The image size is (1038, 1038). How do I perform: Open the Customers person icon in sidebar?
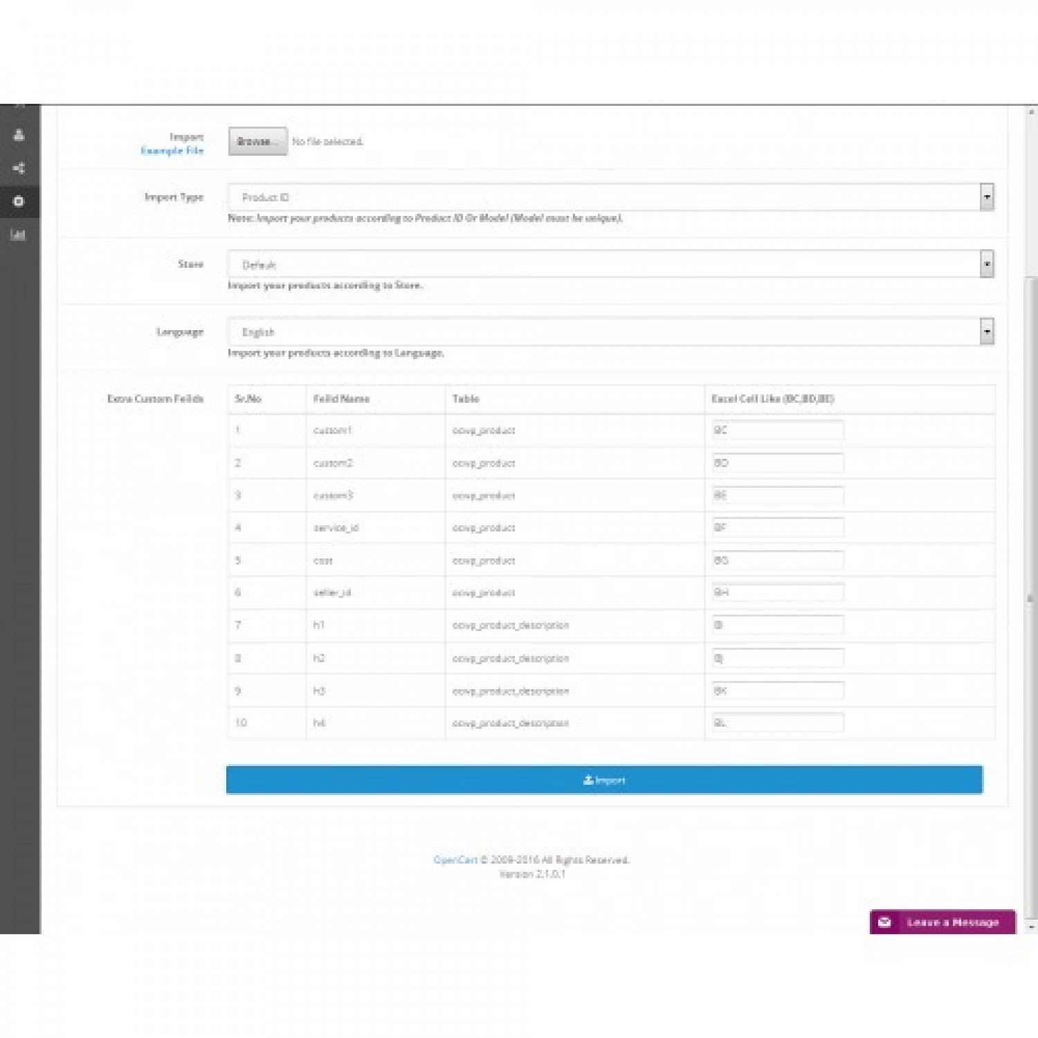tap(19, 135)
